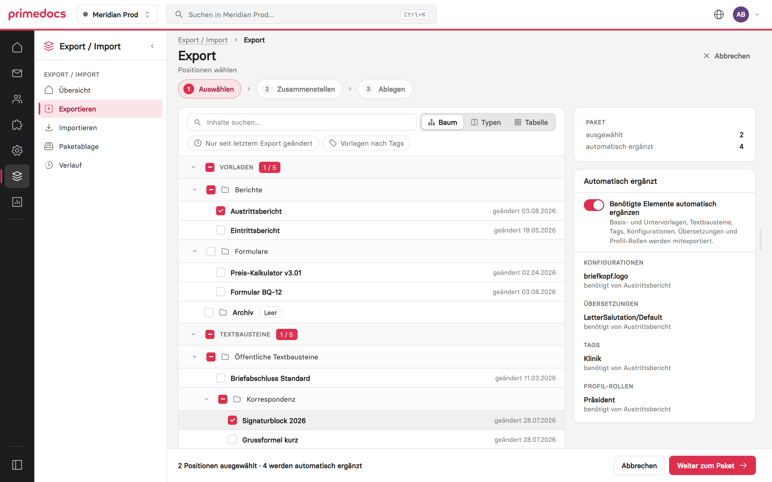Click the search icon in top bar
Image resolution: width=772 pixels, height=482 pixels.
click(x=179, y=14)
